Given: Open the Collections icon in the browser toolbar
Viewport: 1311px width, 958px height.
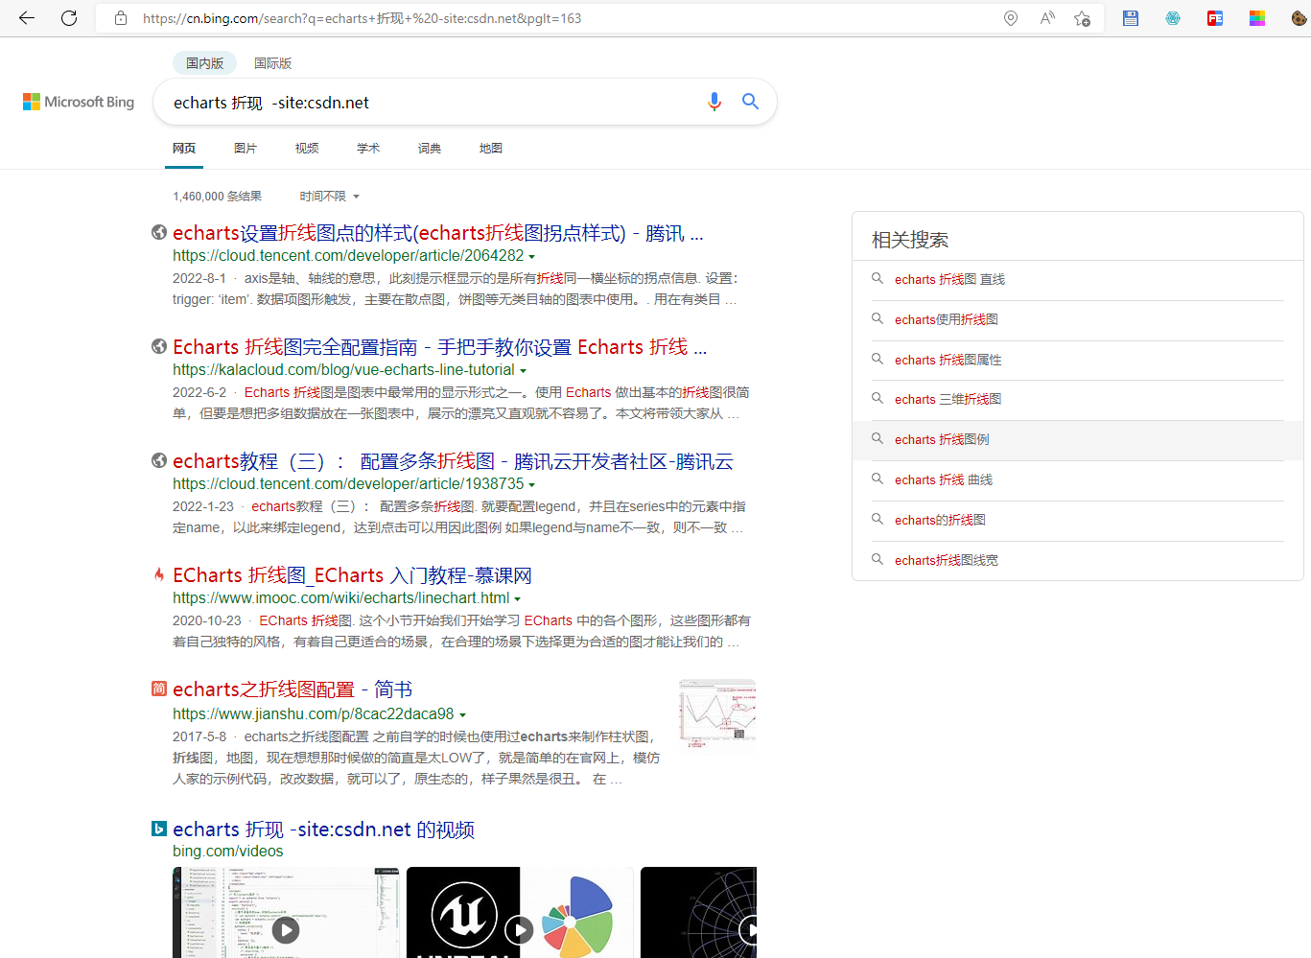Looking at the screenshot, I should (1130, 18).
